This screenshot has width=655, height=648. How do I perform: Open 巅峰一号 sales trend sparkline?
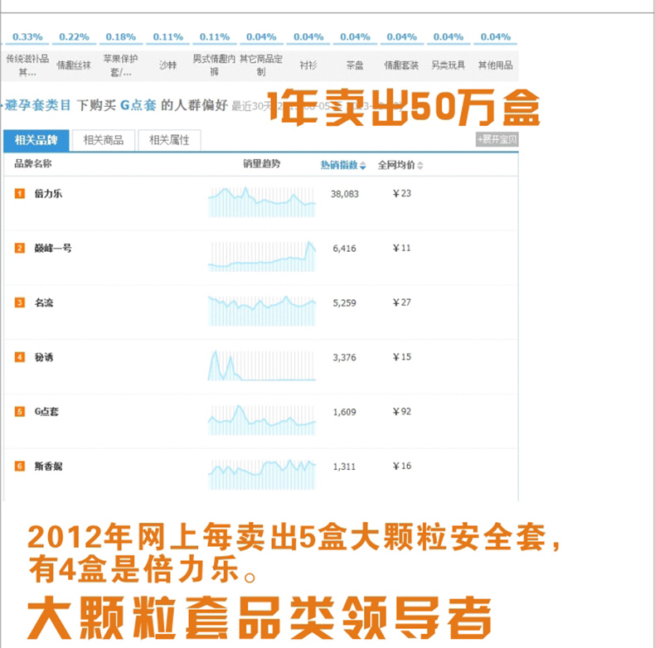pyautogui.click(x=262, y=256)
